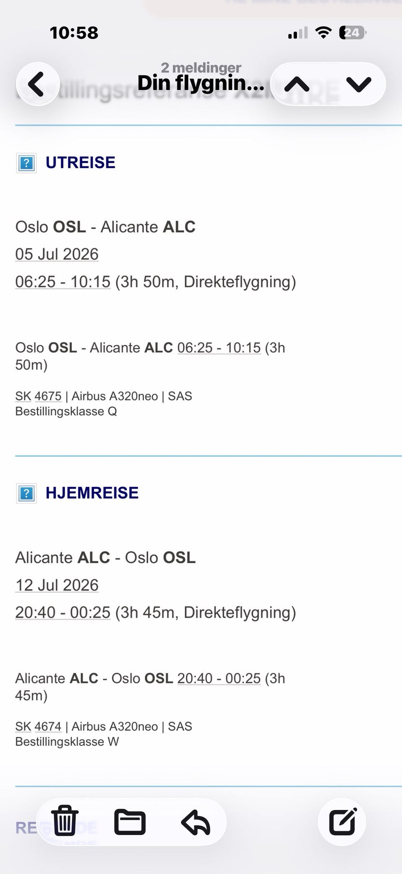Screen dimensions: 402x874
Task: Tap flight number SK 4675 link
Action: 39,396
